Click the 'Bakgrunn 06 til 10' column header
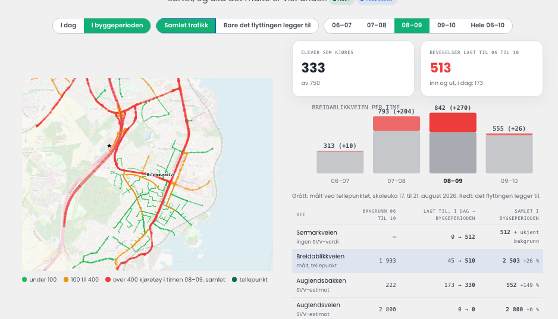 [x=379, y=214]
